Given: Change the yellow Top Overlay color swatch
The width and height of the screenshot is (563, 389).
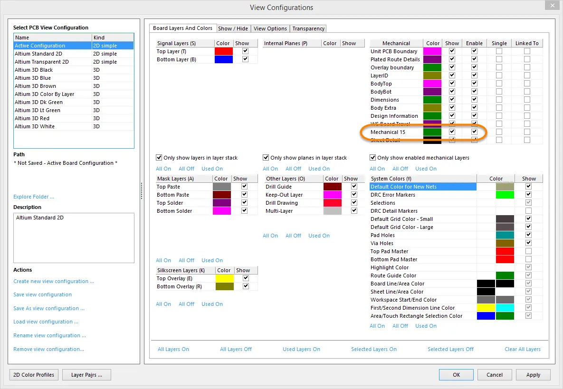Looking at the screenshot, I should pos(224,278).
